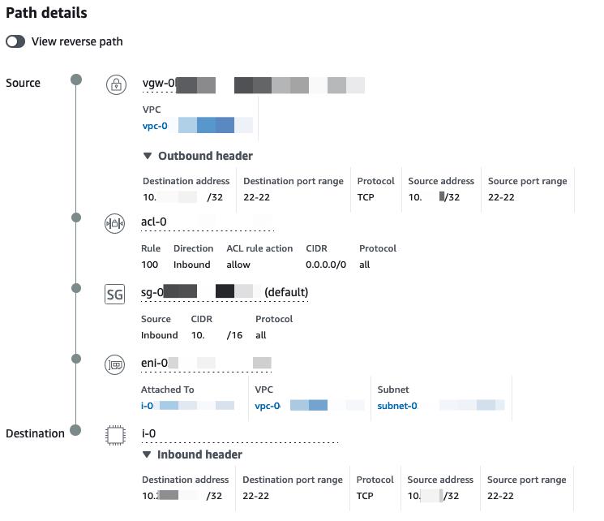Click the Destination path node dot
This screenshot has height=521, width=604.
[76, 430]
